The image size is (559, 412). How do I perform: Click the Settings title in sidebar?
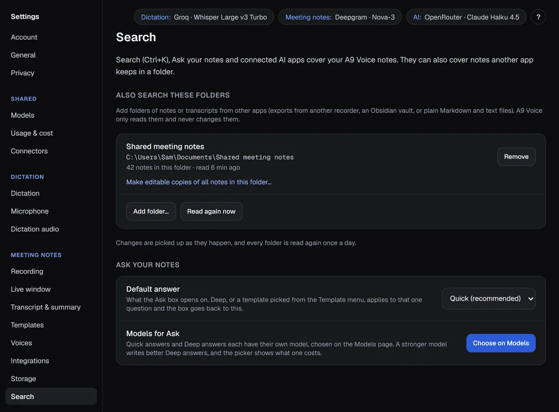tap(25, 16)
